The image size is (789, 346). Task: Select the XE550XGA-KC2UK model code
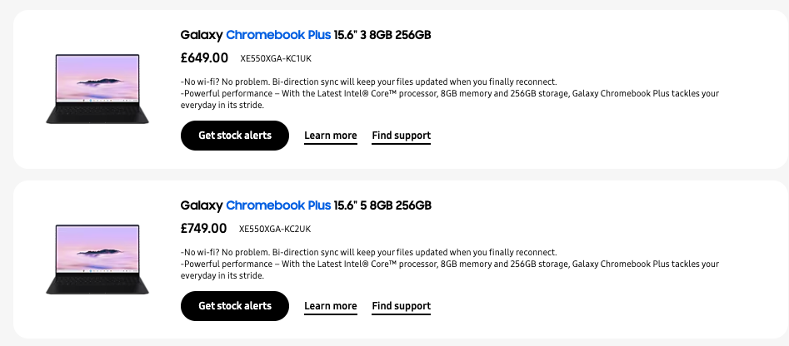click(x=275, y=230)
